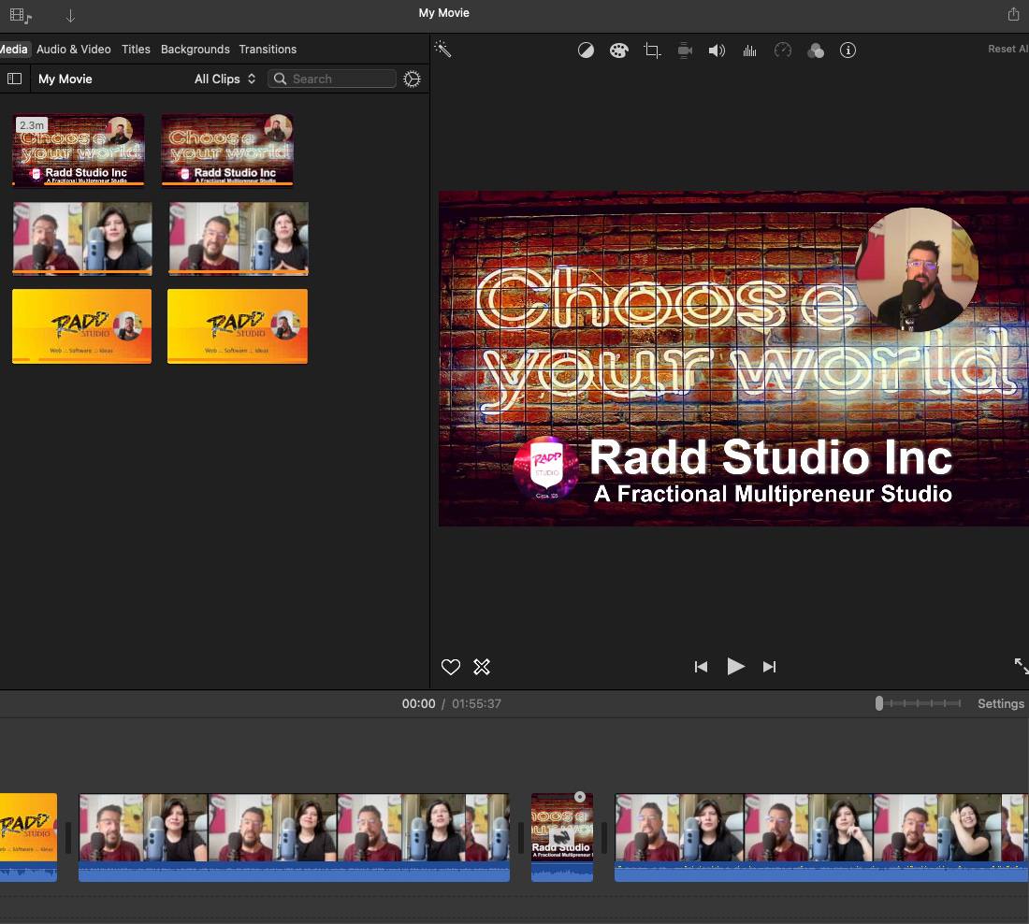The width and height of the screenshot is (1029, 924).
Task: Switch to the Titles tab
Action: tap(136, 50)
